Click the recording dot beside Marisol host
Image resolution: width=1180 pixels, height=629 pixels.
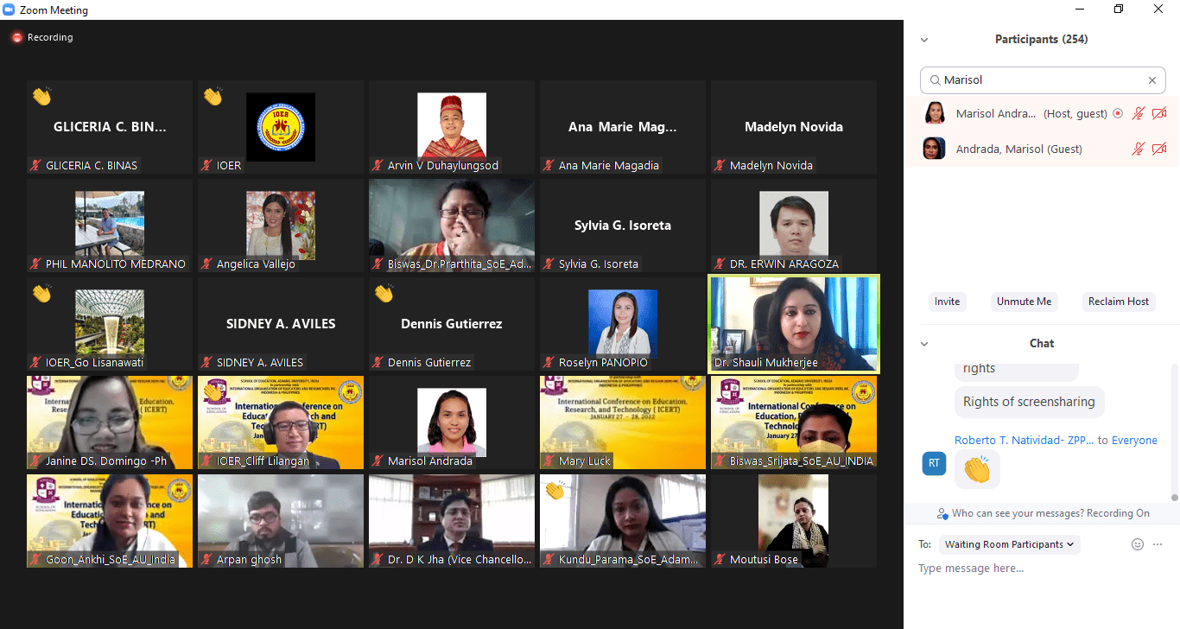click(1118, 113)
